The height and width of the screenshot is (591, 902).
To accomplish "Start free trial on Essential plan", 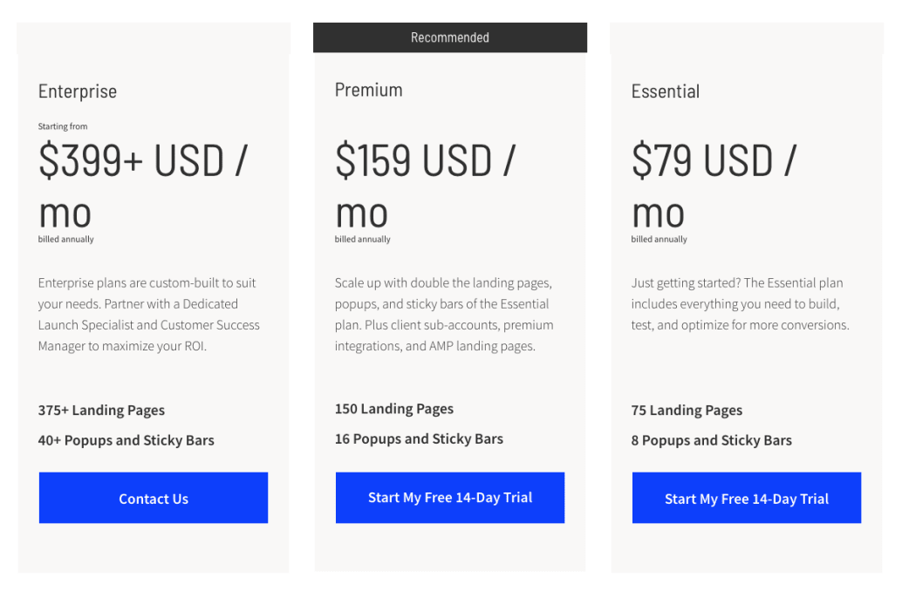I will pyautogui.click(x=747, y=498).
